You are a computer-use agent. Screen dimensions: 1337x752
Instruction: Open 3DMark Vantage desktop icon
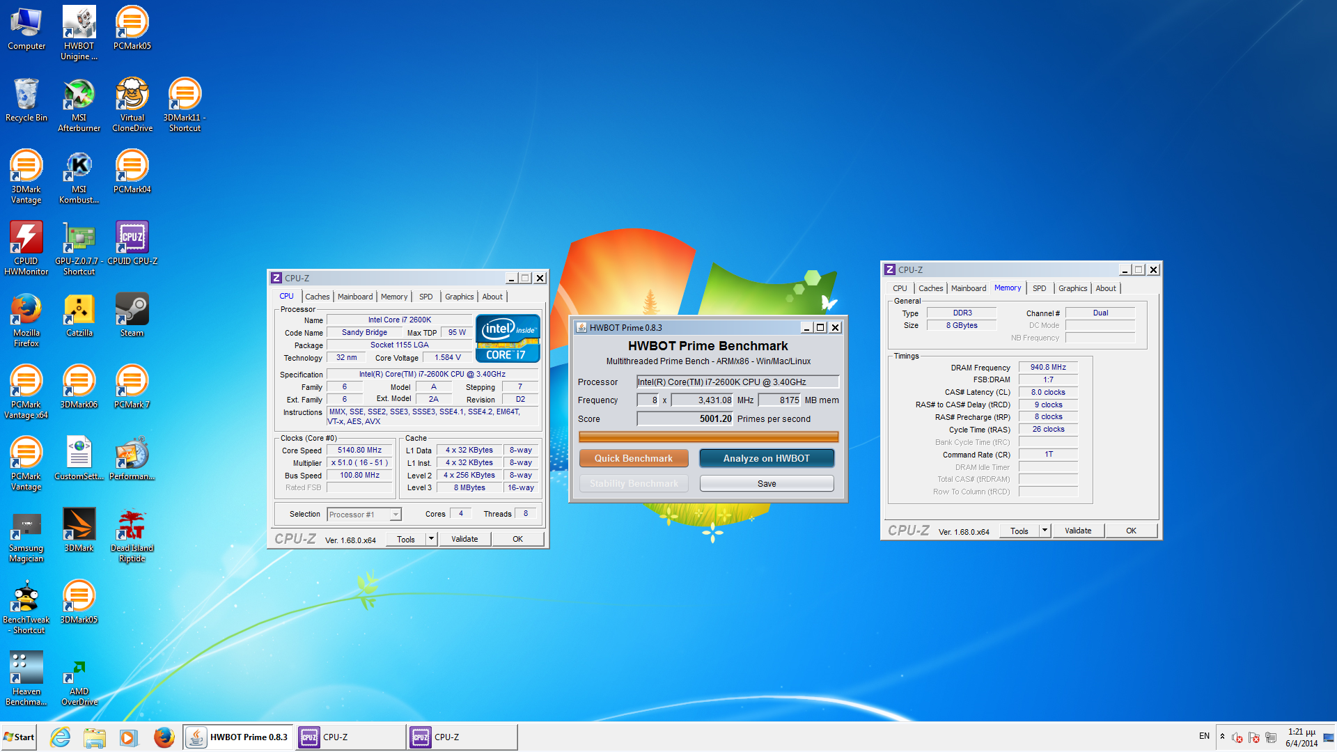pos(26,176)
